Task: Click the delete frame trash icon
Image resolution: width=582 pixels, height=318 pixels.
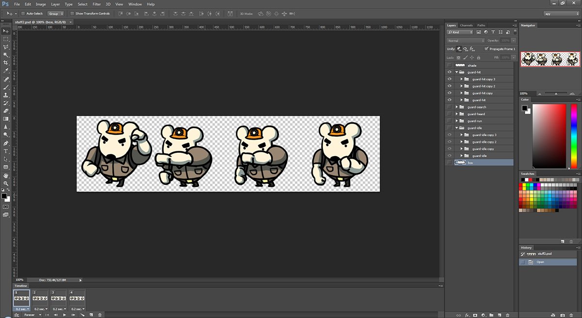Action: [100, 315]
